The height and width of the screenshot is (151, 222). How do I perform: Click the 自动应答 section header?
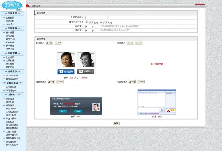[x=12, y=71]
